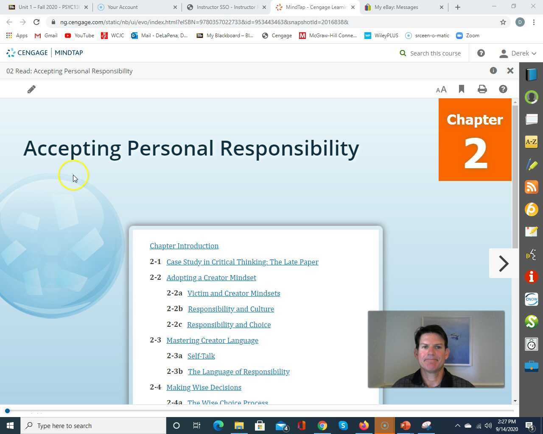Open the highlighter tool in the sidebar

pyautogui.click(x=531, y=164)
